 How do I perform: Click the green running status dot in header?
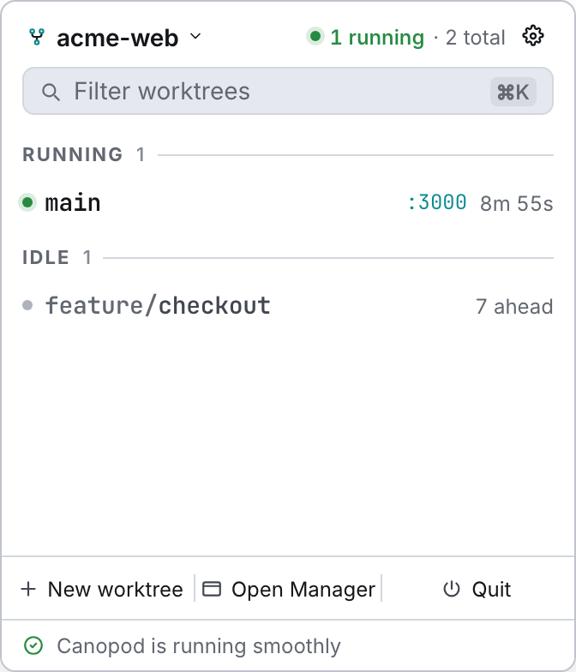click(x=315, y=36)
